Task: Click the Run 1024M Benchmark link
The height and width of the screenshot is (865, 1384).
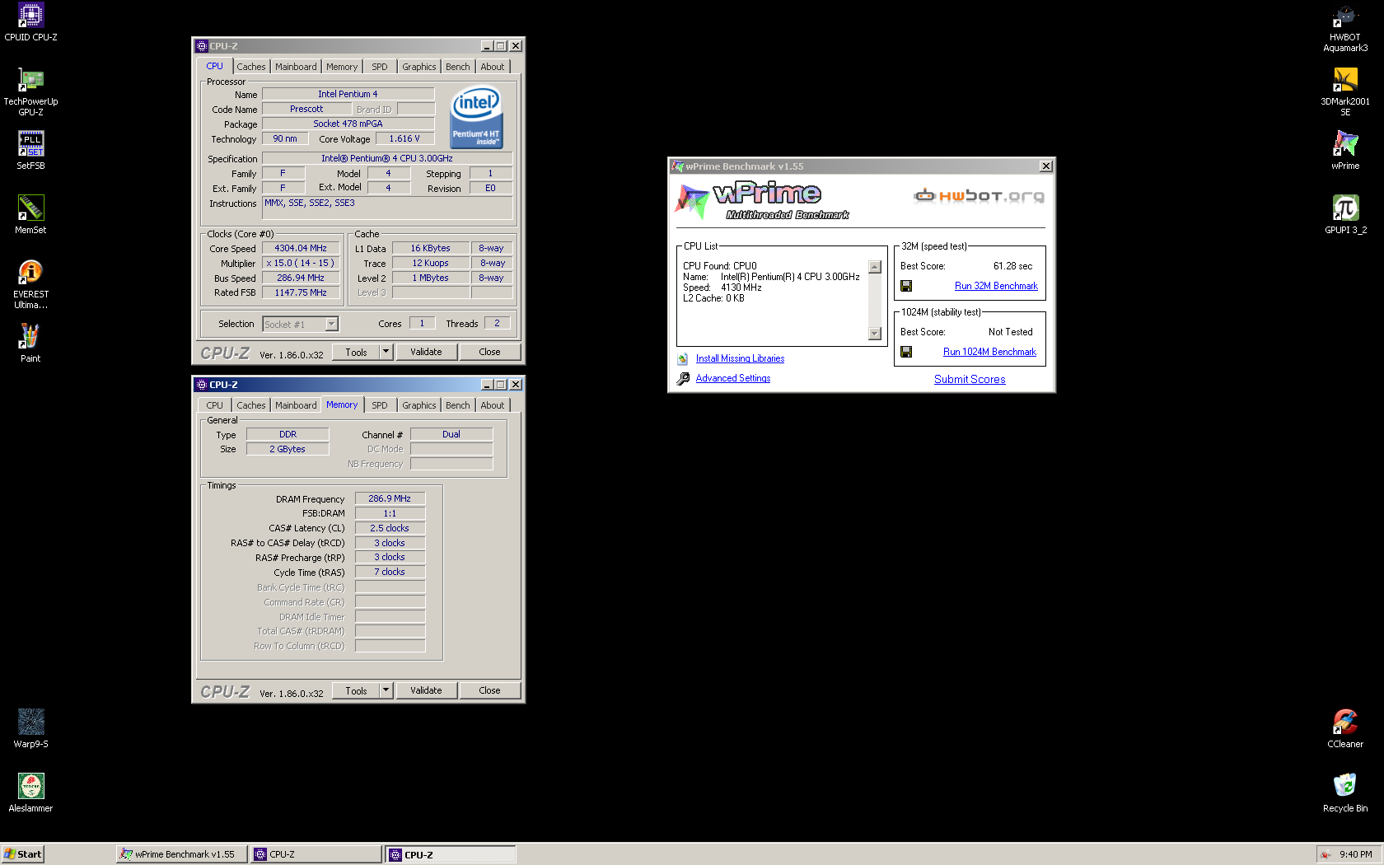Action: [x=989, y=352]
